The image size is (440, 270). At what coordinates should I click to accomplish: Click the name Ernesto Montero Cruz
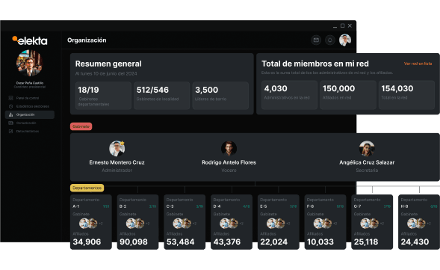pyautogui.click(x=117, y=162)
